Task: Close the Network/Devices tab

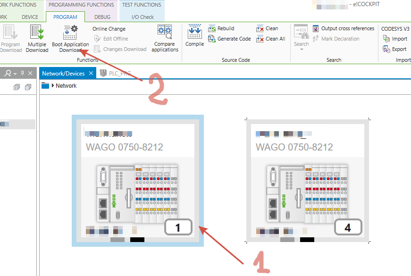Action: click(x=91, y=73)
